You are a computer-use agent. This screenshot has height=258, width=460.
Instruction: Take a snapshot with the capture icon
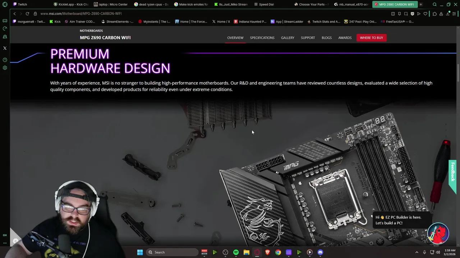click(x=406, y=14)
